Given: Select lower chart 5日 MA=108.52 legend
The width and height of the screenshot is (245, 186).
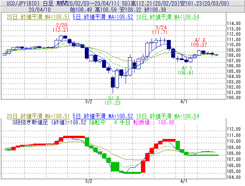Looking at the screenshot, I should (103, 116).
